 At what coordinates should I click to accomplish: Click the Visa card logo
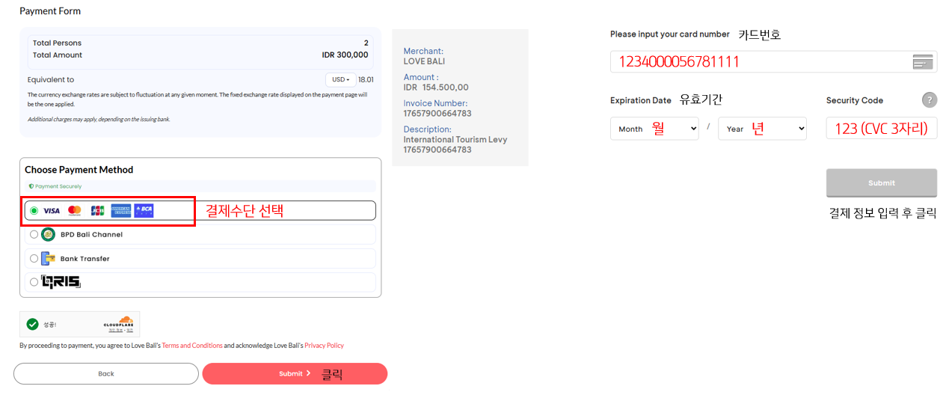click(x=51, y=211)
